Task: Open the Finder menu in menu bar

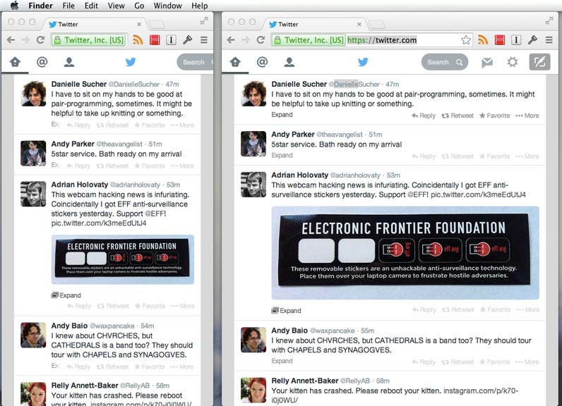Action: [x=40, y=6]
